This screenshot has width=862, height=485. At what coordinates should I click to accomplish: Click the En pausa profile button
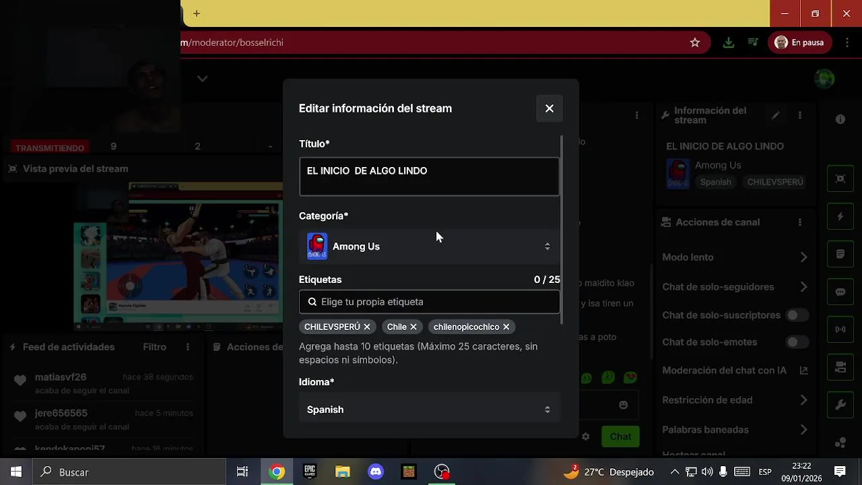click(x=800, y=42)
